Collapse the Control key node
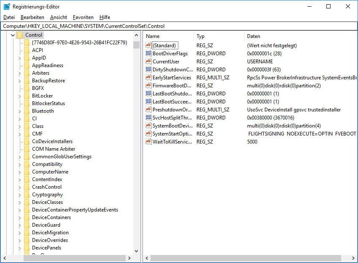This screenshot has height=263, width=358. coord(13,35)
